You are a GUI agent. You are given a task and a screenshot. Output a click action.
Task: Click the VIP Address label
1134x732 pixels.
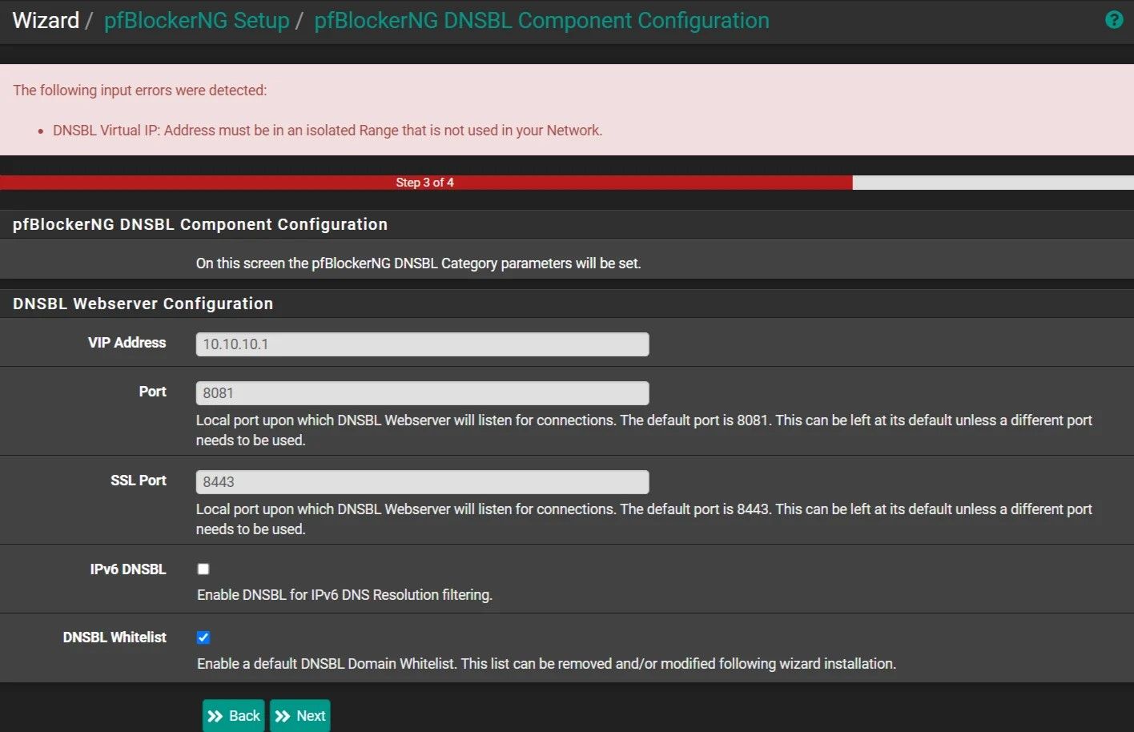click(127, 343)
